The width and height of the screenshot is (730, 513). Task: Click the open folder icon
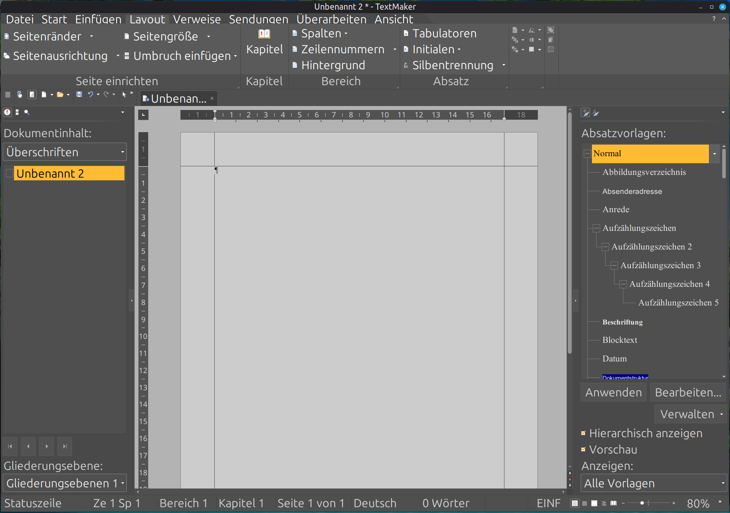60,94
